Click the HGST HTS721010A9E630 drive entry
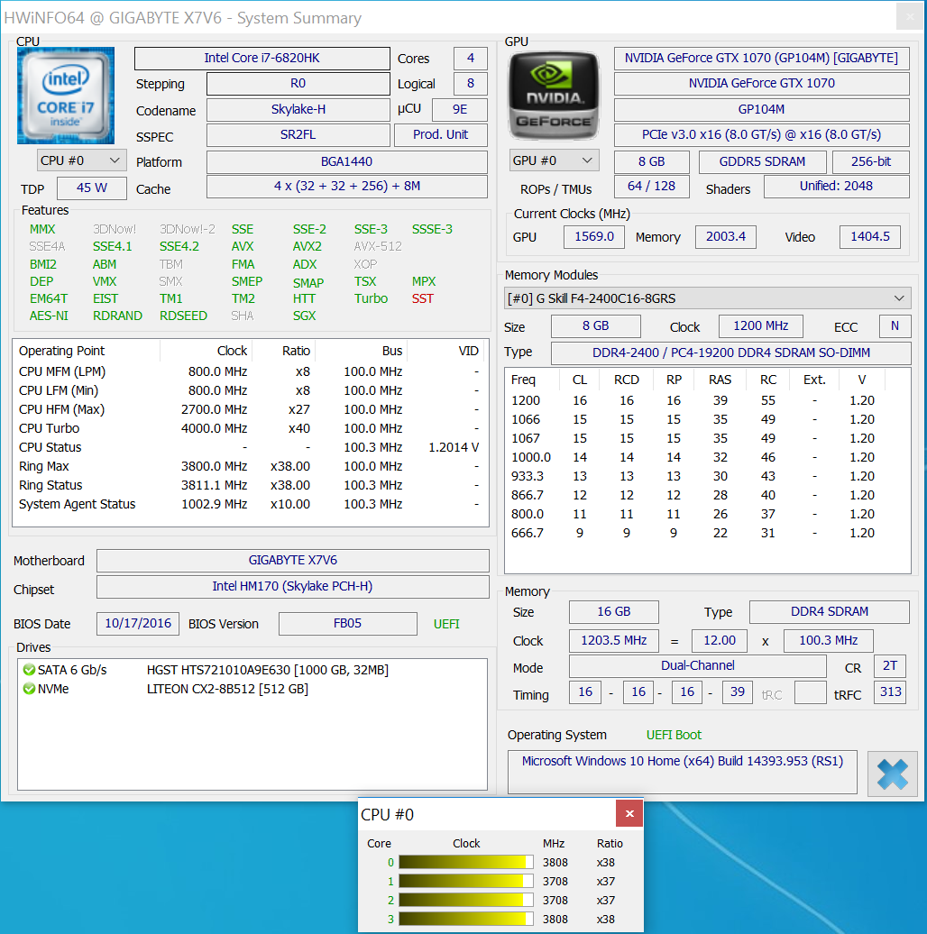The height and width of the screenshot is (934, 927). [268, 670]
